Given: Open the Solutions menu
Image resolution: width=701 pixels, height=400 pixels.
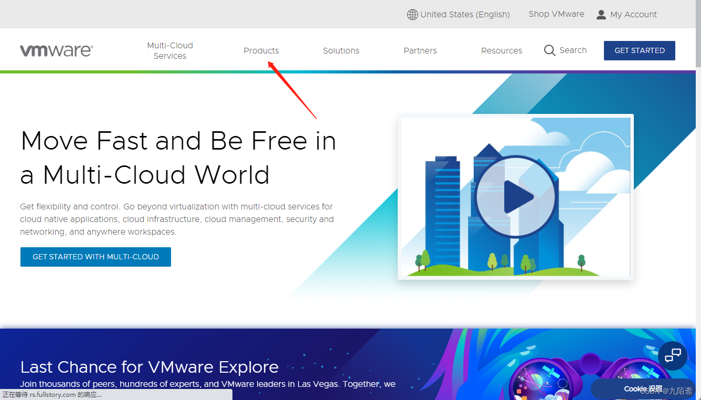Looking at the screenshot, I should [341, 50].
